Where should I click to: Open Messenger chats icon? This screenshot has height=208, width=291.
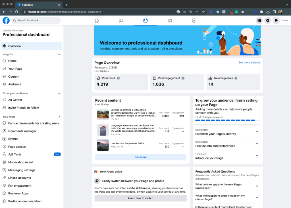tap(268, 20)
